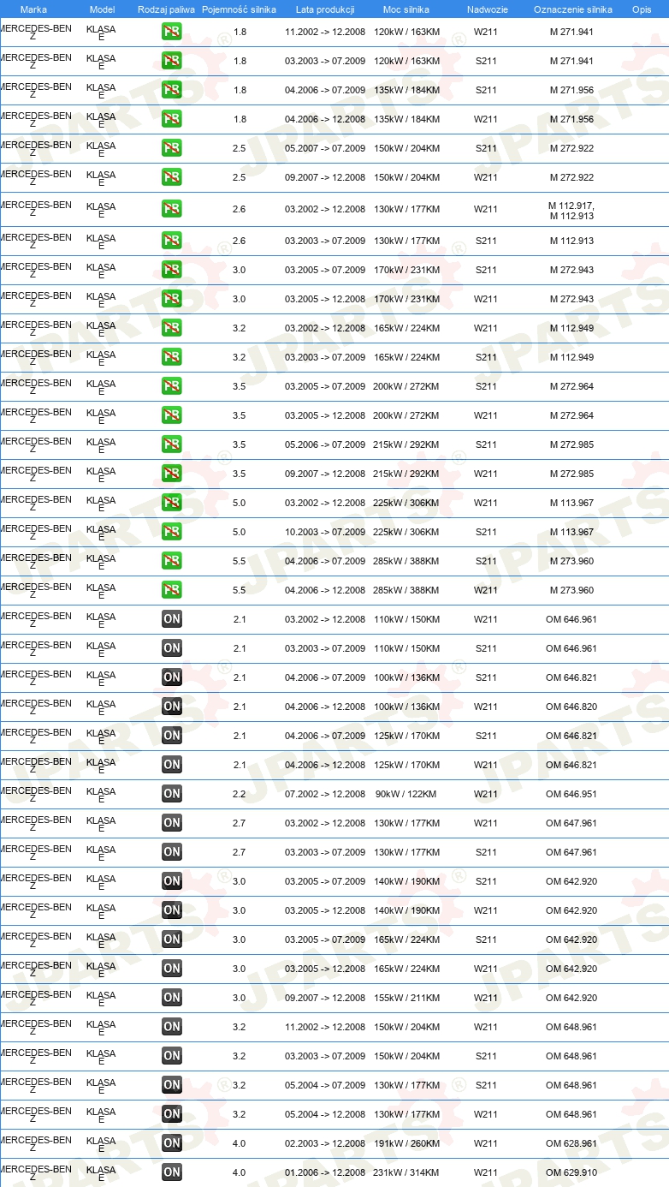Click the Lata produkcji column header

[325, 9]
